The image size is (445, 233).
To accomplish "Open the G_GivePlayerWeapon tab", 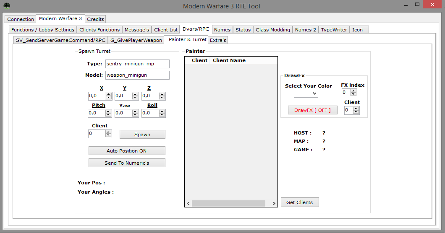I will coord(136,40).
